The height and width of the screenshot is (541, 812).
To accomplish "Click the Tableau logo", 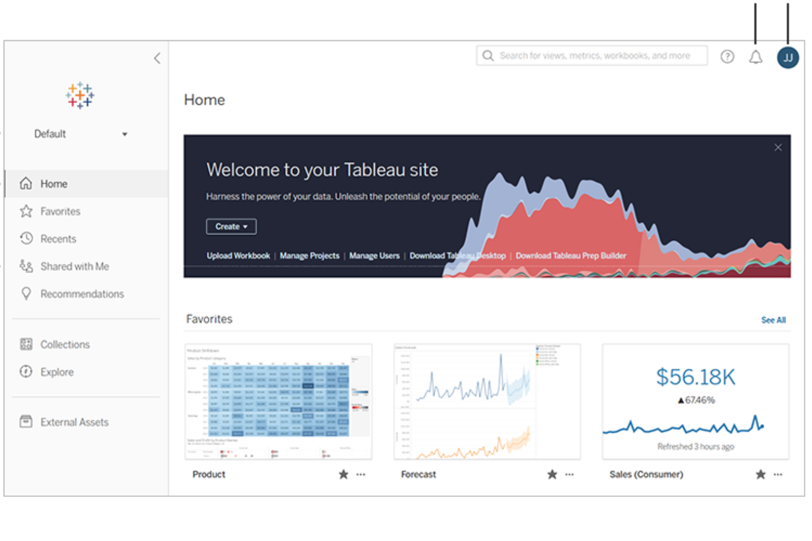I will coord(80,95).
